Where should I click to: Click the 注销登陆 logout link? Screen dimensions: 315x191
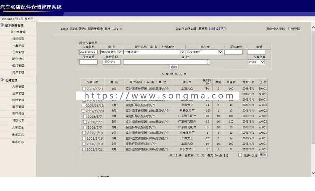(294, 29)
